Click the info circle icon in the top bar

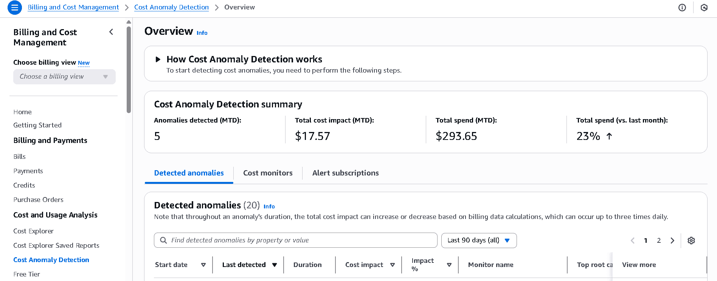click(x=682, y=8)
